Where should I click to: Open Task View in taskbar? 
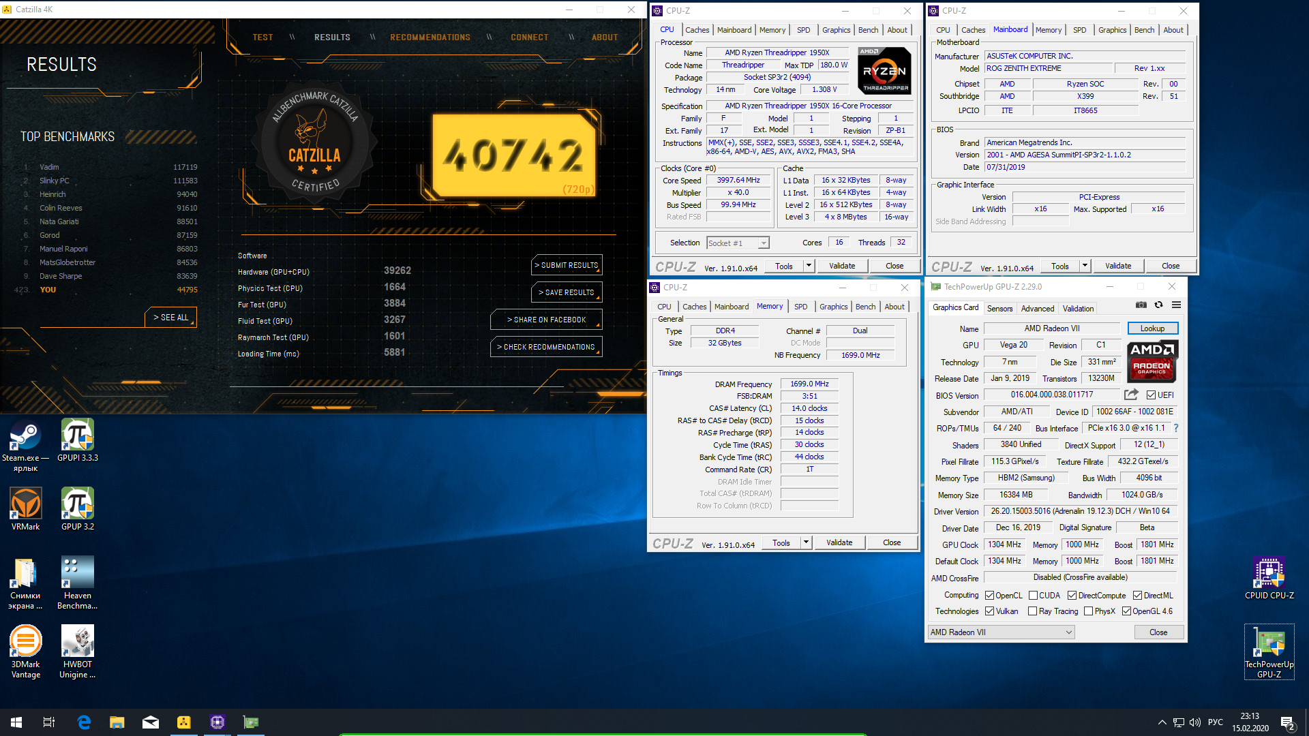(x=49, y=722)
